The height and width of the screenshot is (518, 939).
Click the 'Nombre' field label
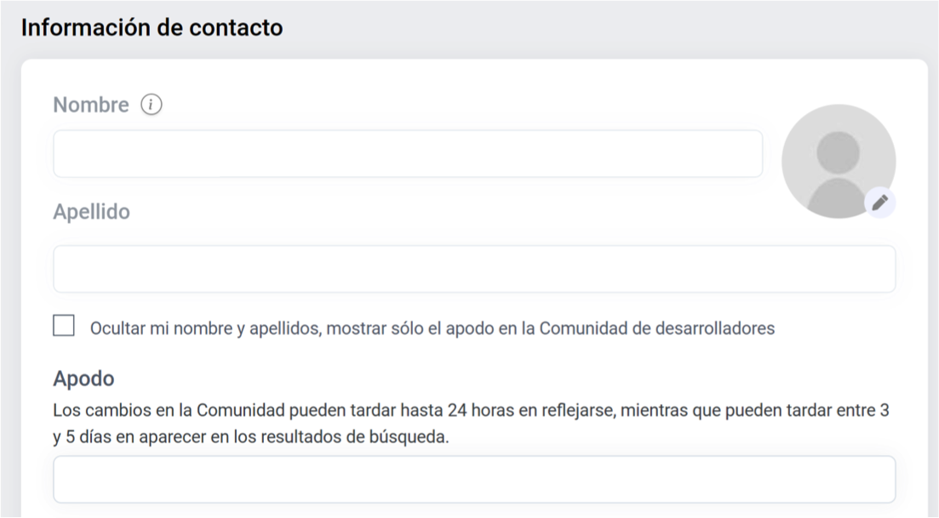(x=91, y=105)
